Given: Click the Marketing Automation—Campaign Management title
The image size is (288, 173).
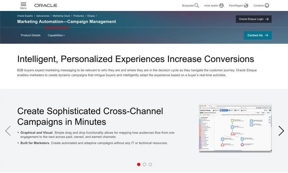Looking at the screenshot, I should 67,22.
